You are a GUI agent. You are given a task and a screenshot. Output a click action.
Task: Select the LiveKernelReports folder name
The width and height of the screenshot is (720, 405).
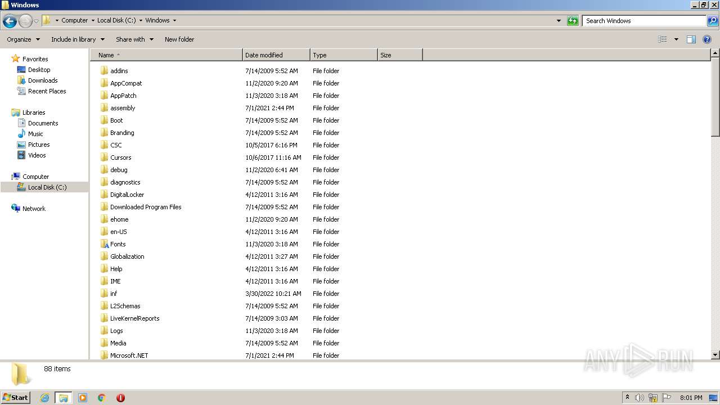(134, 318)
